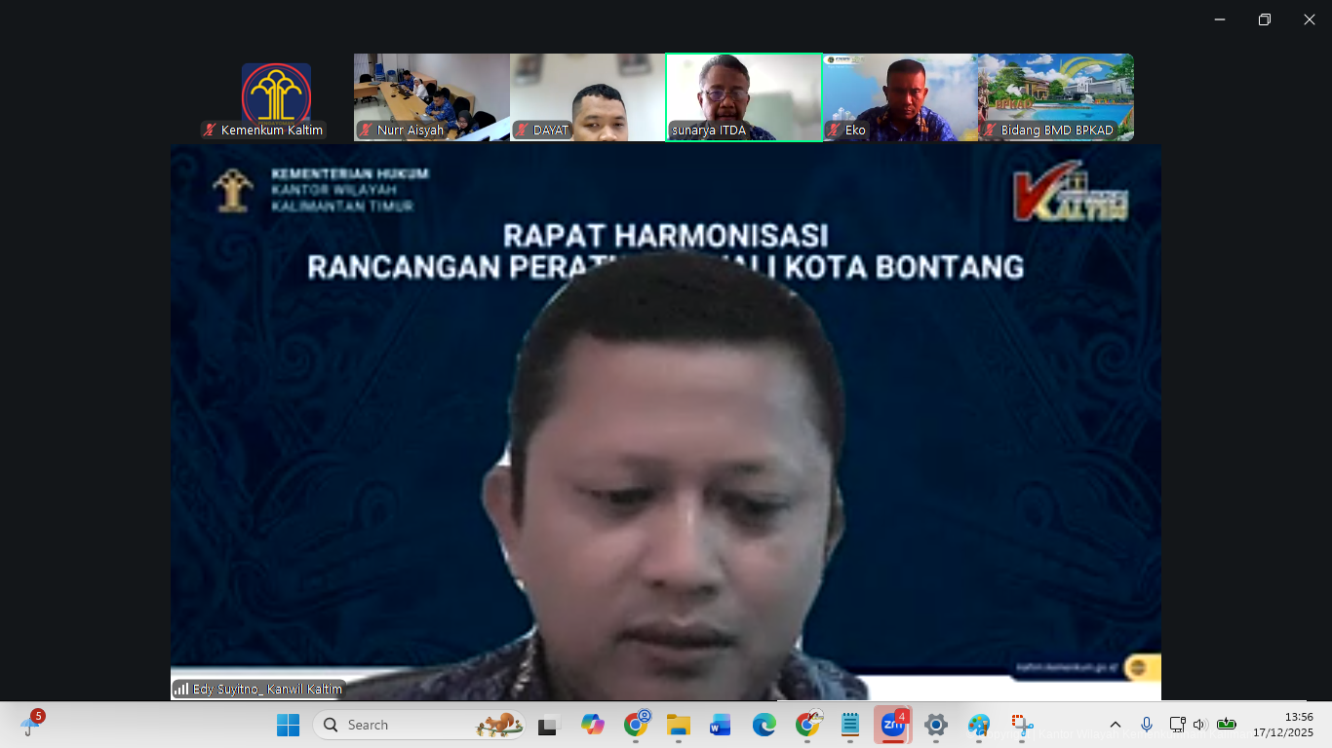This screenshot has height=748, width=1332.
Task: Select the sunarya ITDA video thumbnail
Action: point(743,96)
